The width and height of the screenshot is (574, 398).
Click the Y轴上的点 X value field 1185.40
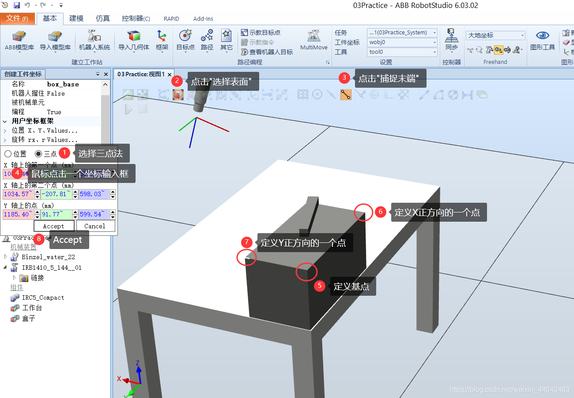click(x=18, y=215)
